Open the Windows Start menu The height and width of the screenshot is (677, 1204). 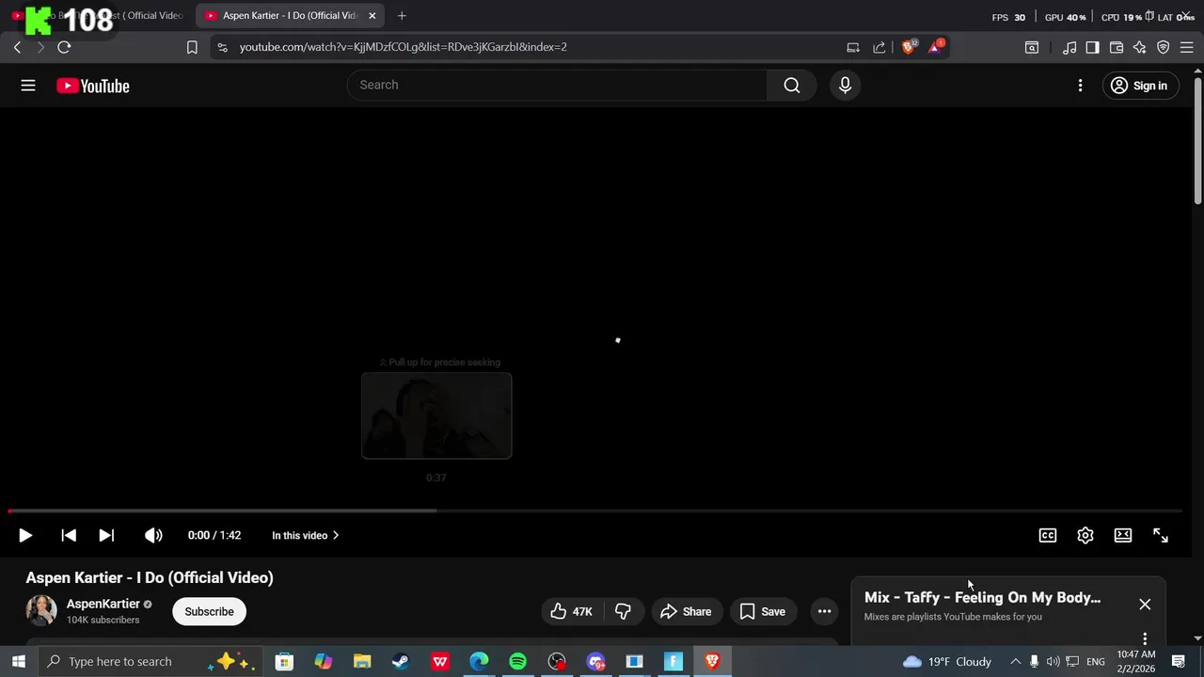[x=18, y=661]
